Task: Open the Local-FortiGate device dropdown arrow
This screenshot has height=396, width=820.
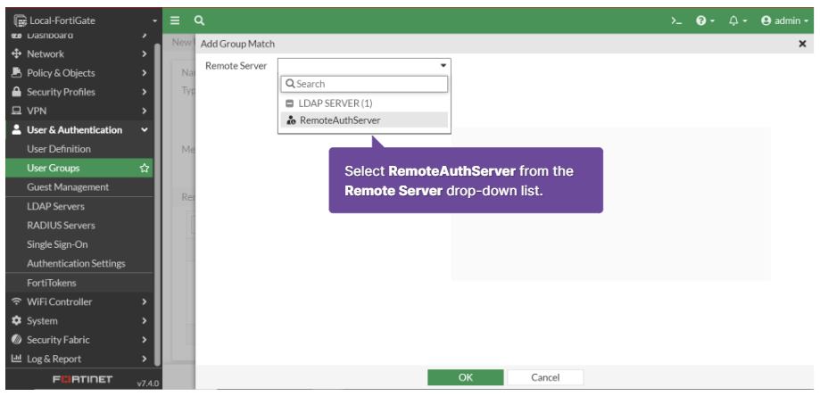Action: pos(154,21)
